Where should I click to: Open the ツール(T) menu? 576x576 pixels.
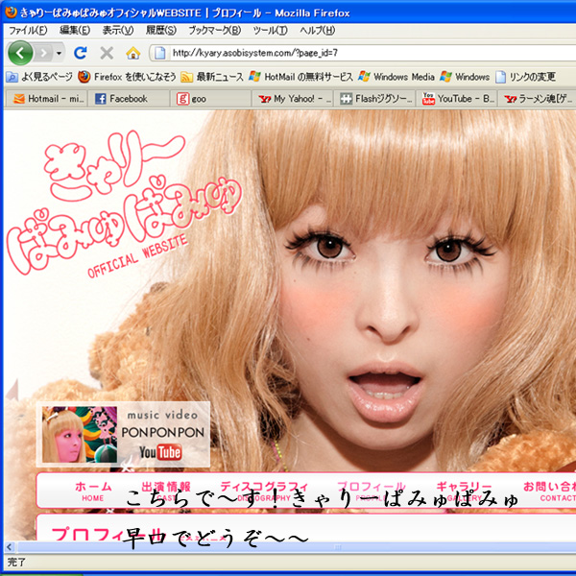(270, 30)
